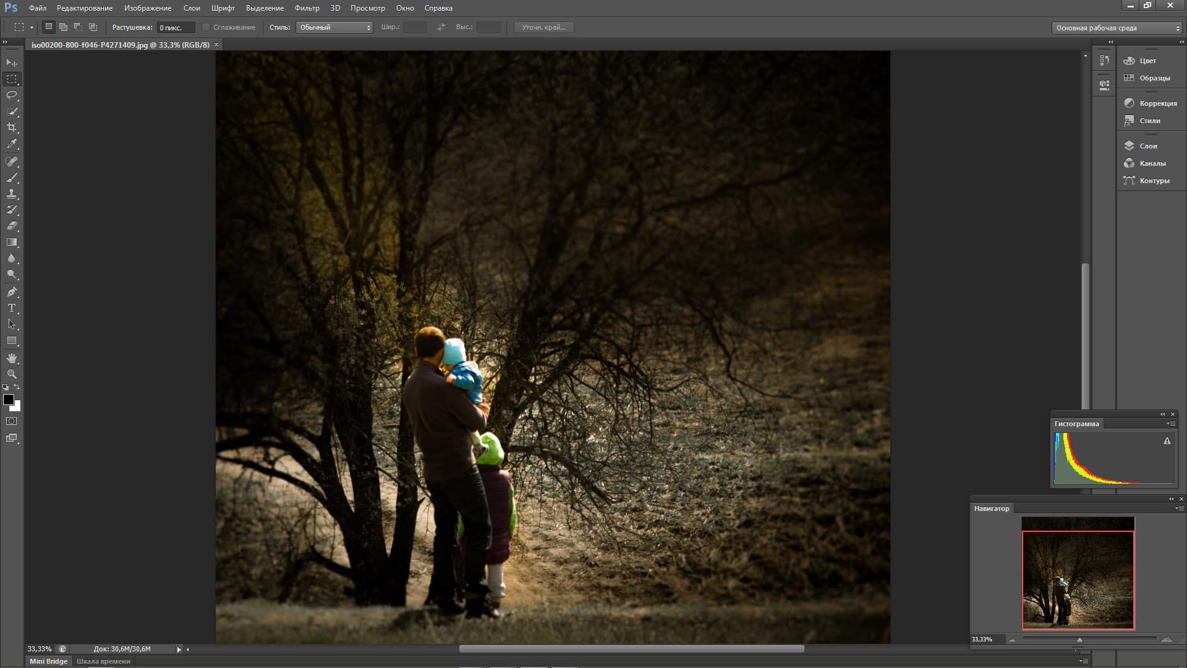Viewport: 1187px width, 668px height.
Task: Open the Основная рабочая среда dropdown
Action: (x=1117, y=28)
